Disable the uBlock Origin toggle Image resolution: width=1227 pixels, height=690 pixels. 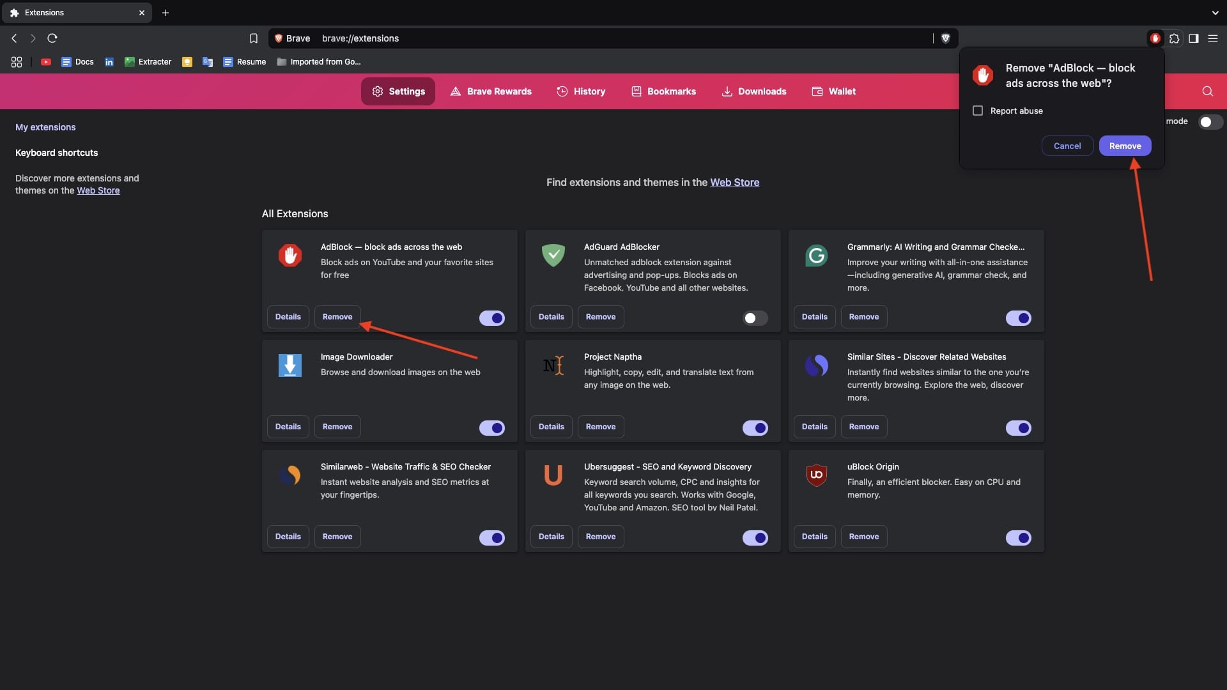(x=1018, y=537)
